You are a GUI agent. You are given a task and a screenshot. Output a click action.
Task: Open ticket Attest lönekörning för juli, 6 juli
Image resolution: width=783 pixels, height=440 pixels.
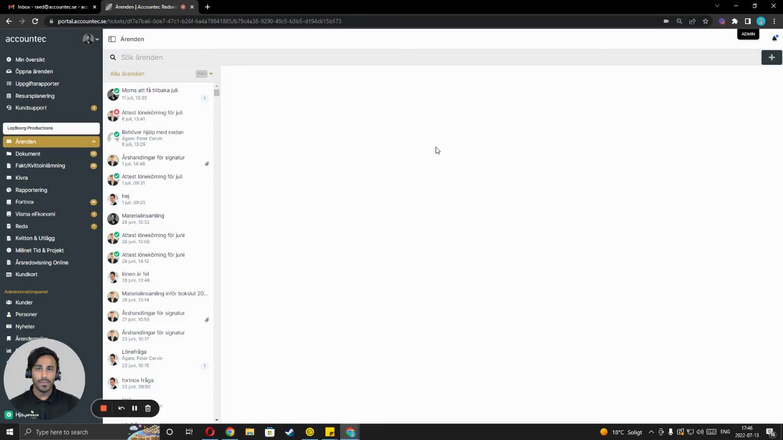[158, 116]
